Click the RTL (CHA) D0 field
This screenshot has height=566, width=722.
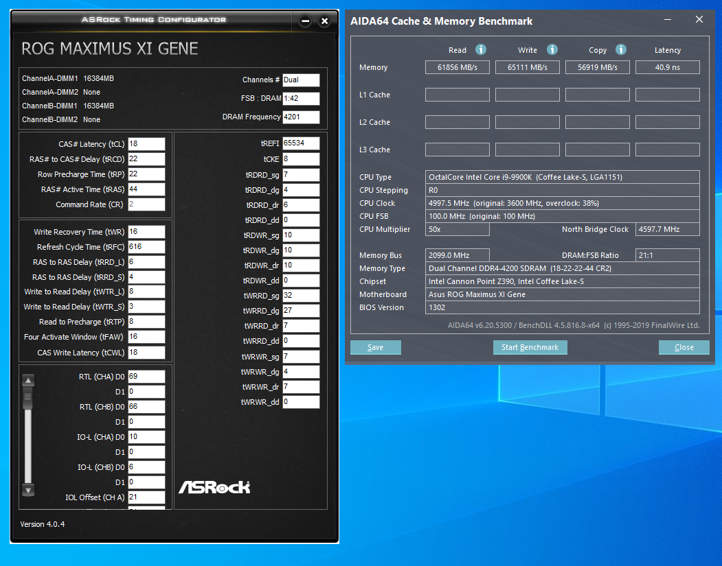(x=146, y=377)
